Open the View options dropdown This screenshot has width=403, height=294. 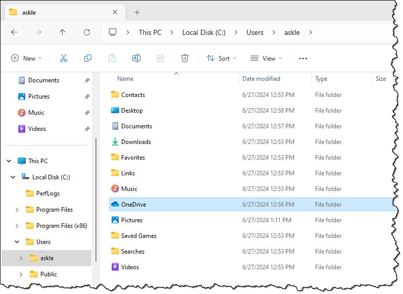[266, 58]
